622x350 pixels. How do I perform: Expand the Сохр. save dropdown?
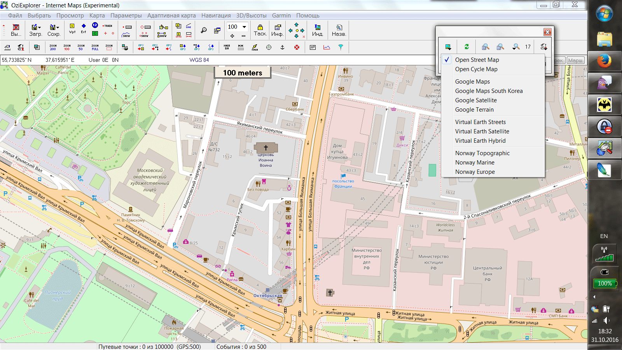click(58, 28)
